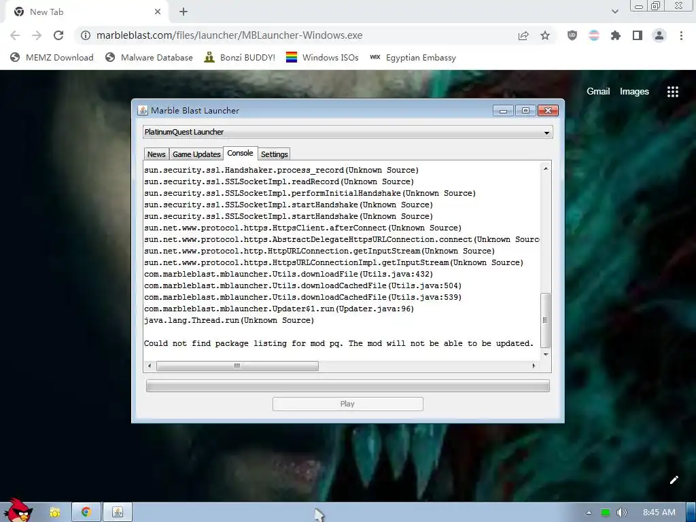Open Gmail link on new tab page
Image resolution: width=696 pixels, height=522 pixels.
coord(598,92)
